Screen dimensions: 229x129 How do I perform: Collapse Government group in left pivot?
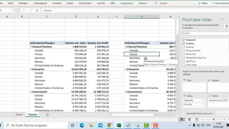coord(31,92)
